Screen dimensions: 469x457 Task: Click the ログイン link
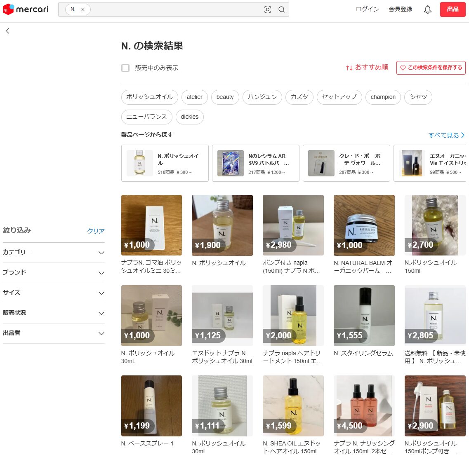point(367,9)
